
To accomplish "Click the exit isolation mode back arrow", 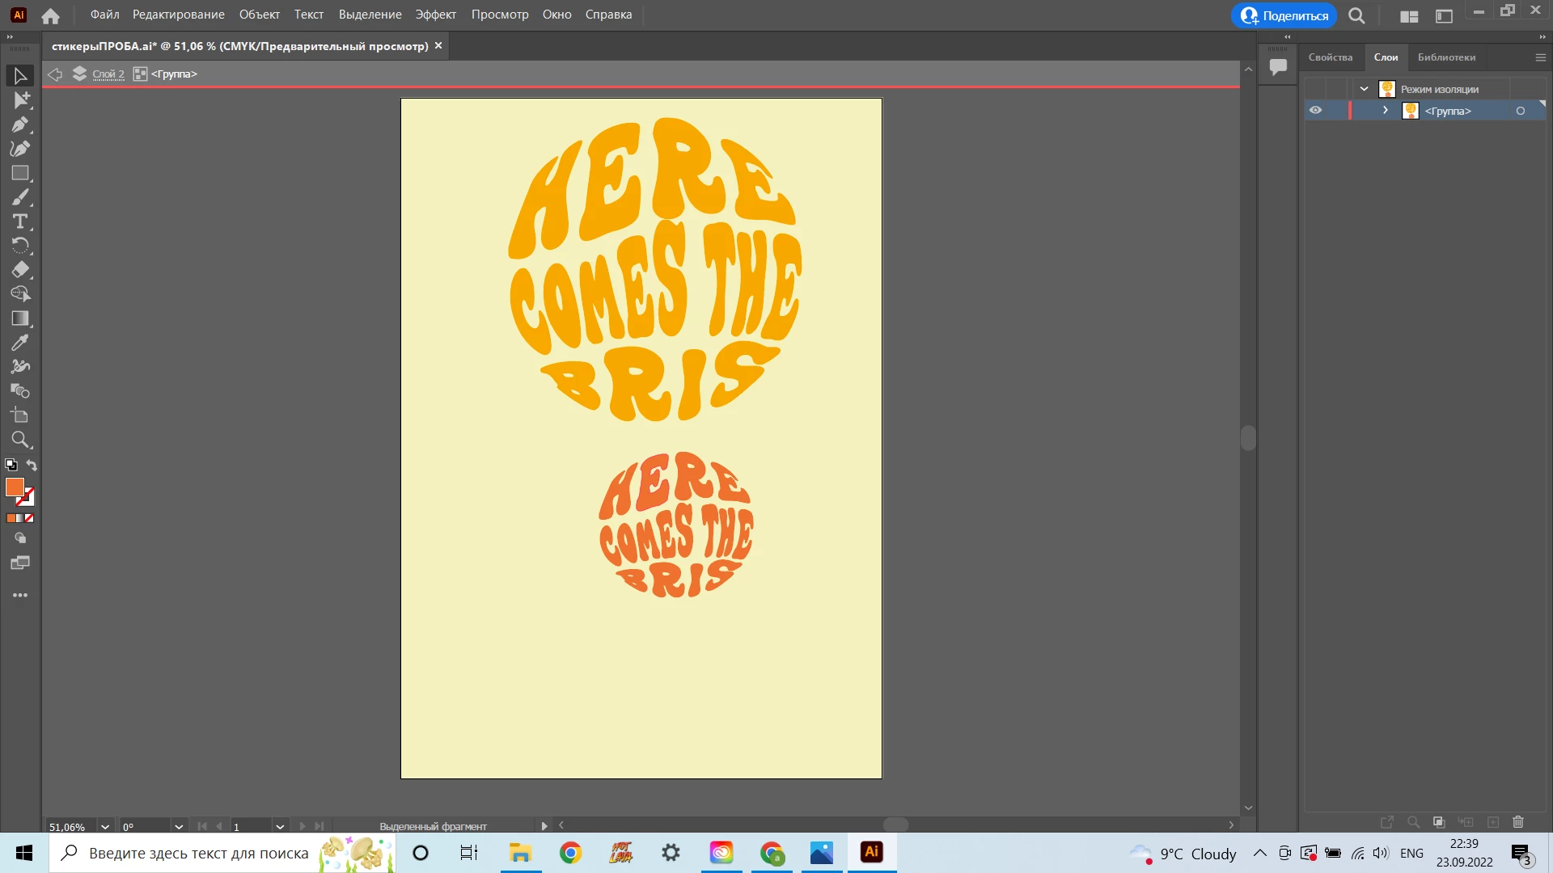I will 55,74.
